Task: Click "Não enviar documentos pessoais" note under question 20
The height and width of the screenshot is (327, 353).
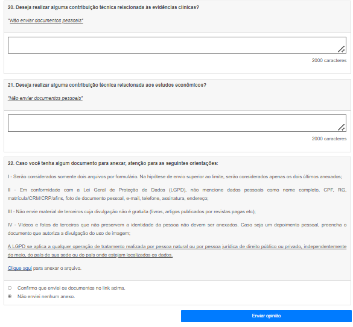Action: 45,20
